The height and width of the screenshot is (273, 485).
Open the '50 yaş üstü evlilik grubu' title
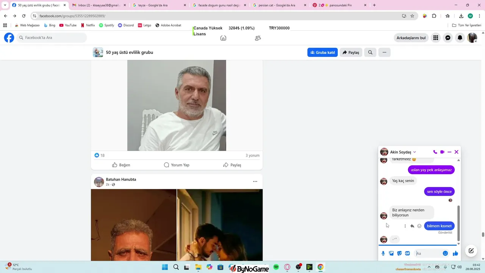click(130, 52)
